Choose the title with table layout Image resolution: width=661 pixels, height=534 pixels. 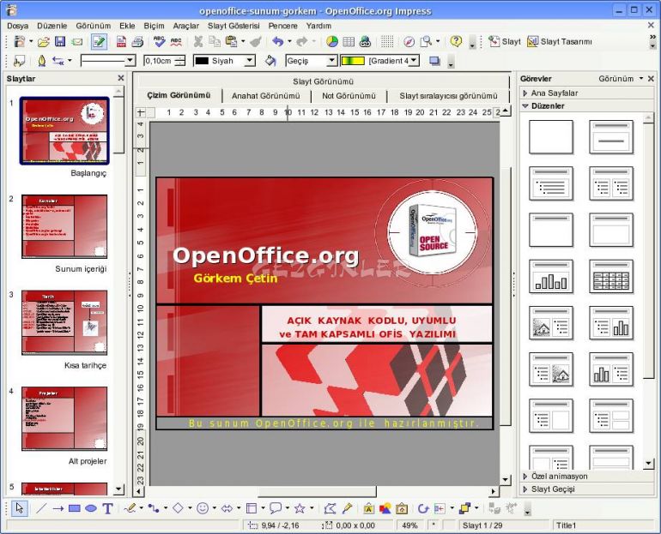tap(611, 277)
